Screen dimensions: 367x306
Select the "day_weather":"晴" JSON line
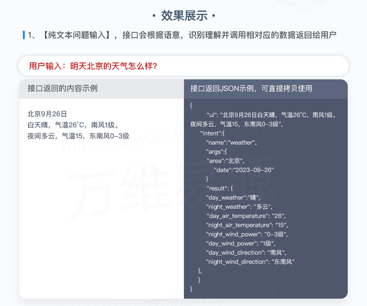coord(233,198)
